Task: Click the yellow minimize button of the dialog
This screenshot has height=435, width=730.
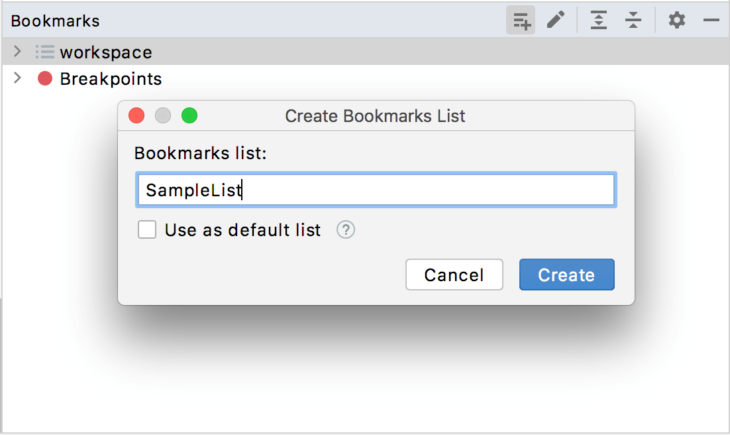Action: (163, 115)
